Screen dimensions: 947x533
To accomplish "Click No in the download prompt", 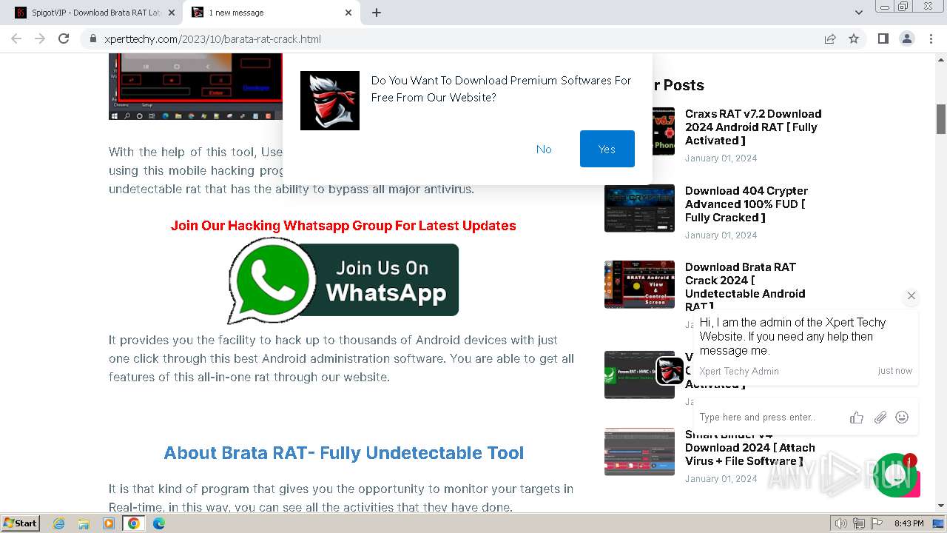I will (544, 149).
